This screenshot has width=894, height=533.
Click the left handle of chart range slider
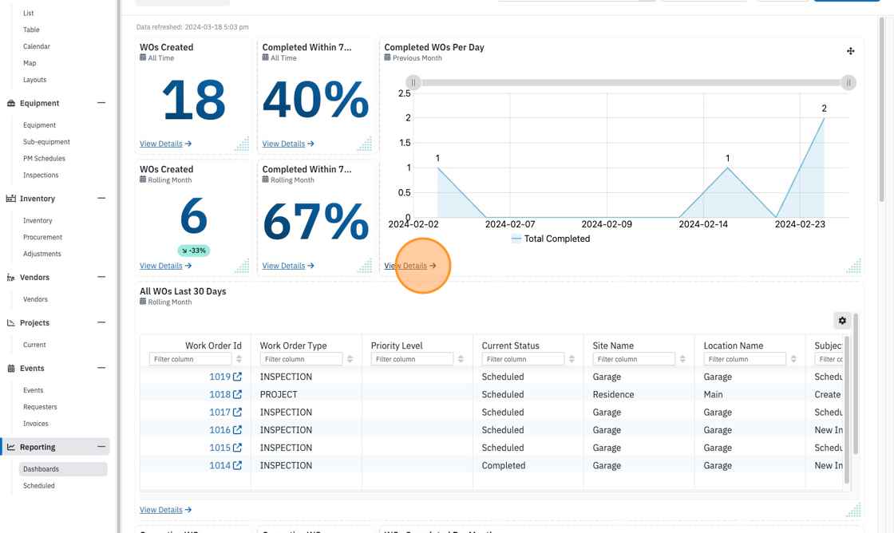(x=413, y=83)
